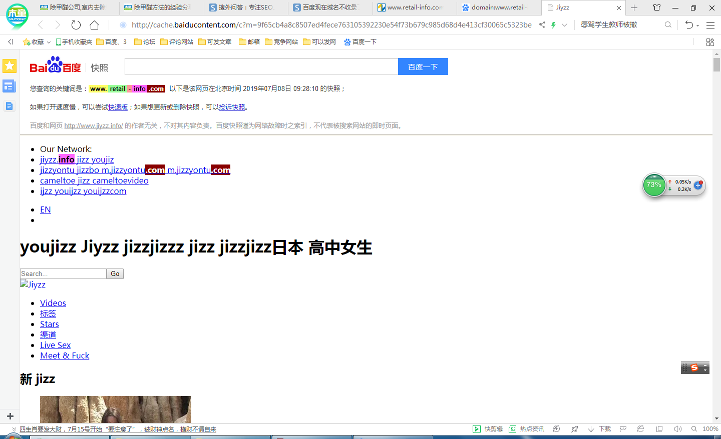721x439 pixels.
Task: Open the 快剪辑 status bar tool
Action: click(488, 429)
